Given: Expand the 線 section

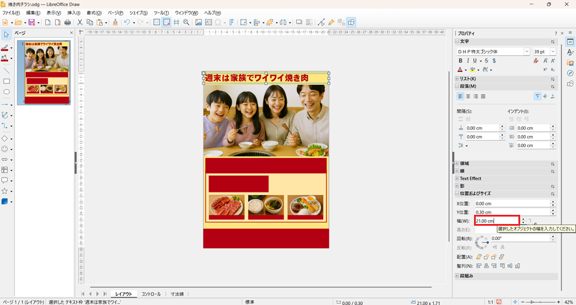Looking at the screenshot, I should pyautogui.click(x=457, y=171).
